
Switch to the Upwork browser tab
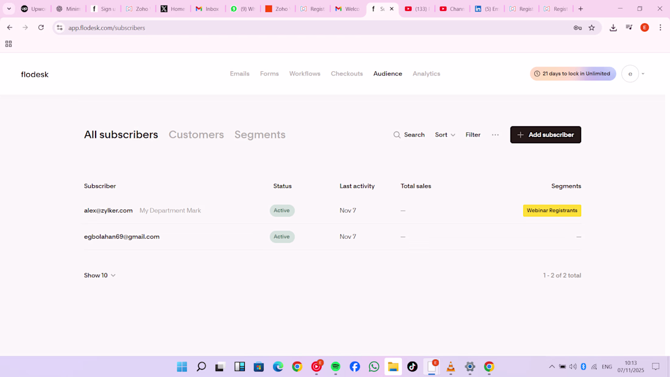33,9
